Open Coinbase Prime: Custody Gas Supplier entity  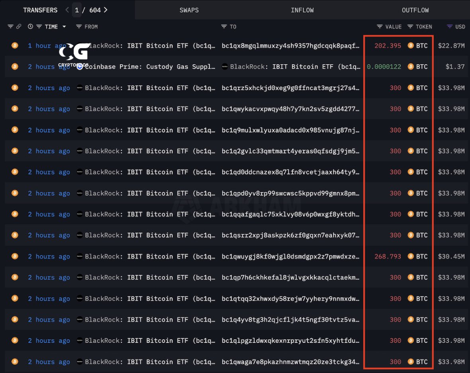point(150,67)
